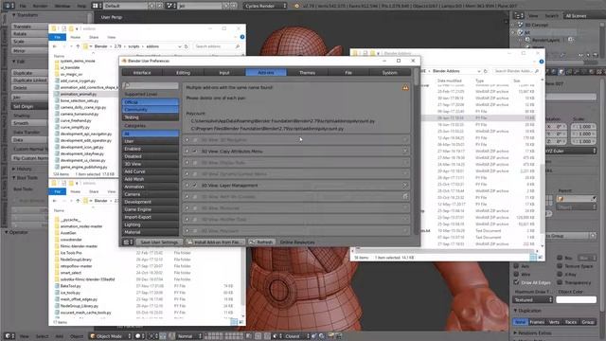Image resolution: width=606 pixels, height=341 pixels.
Task: Go up one folder in addons Explorer window
Action: [78, 46]
